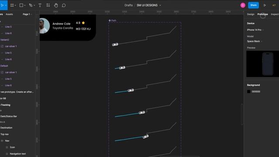Image resolution: width=279 pixels, height=157 pixels.
Task: Click the car on the fifth path variant
Action: (x=146, y=137)
